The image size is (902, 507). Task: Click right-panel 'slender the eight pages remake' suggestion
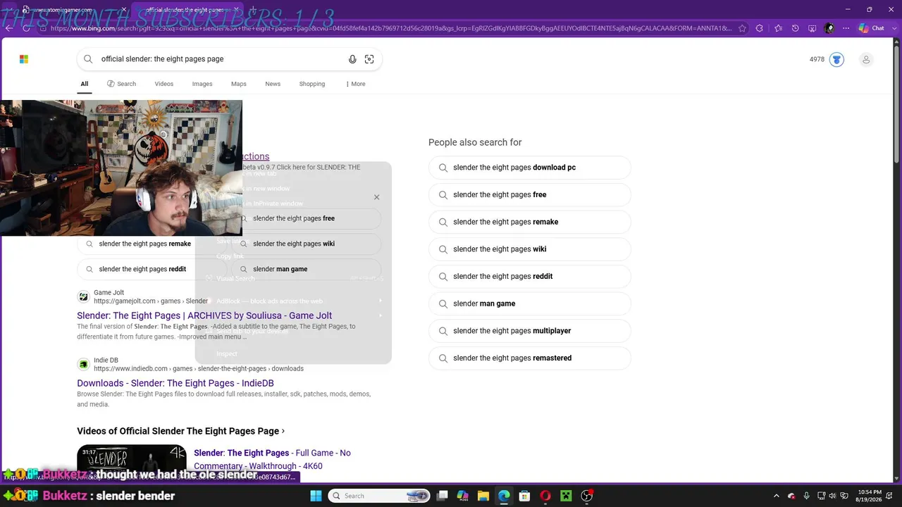[529, 222]
